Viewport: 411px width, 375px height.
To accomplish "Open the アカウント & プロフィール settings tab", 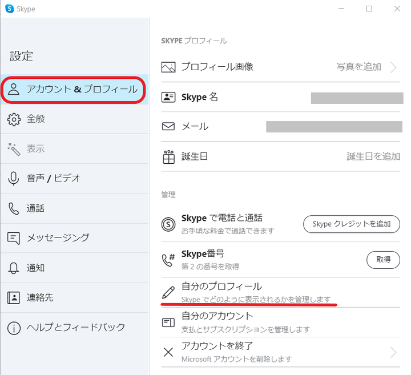I will [73, 90].
